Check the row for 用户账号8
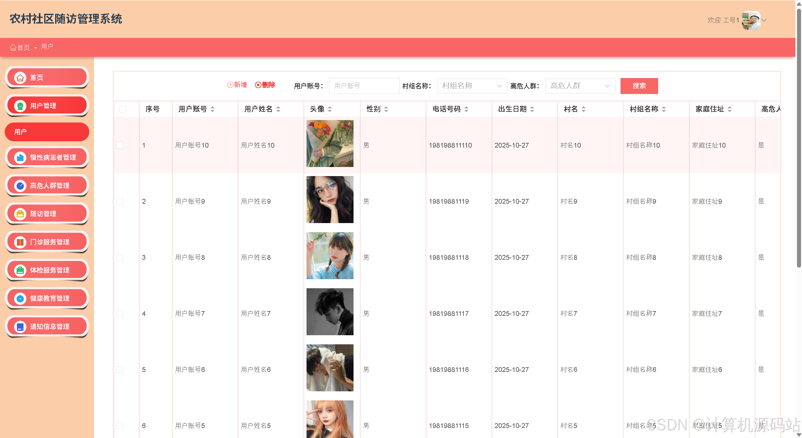 [119, 257]
